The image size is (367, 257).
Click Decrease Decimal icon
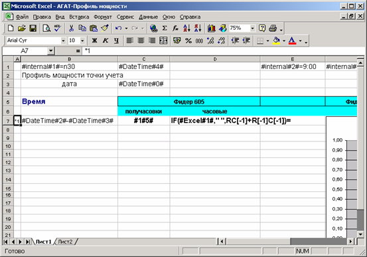pyautogui.click(x=222, y=41)
